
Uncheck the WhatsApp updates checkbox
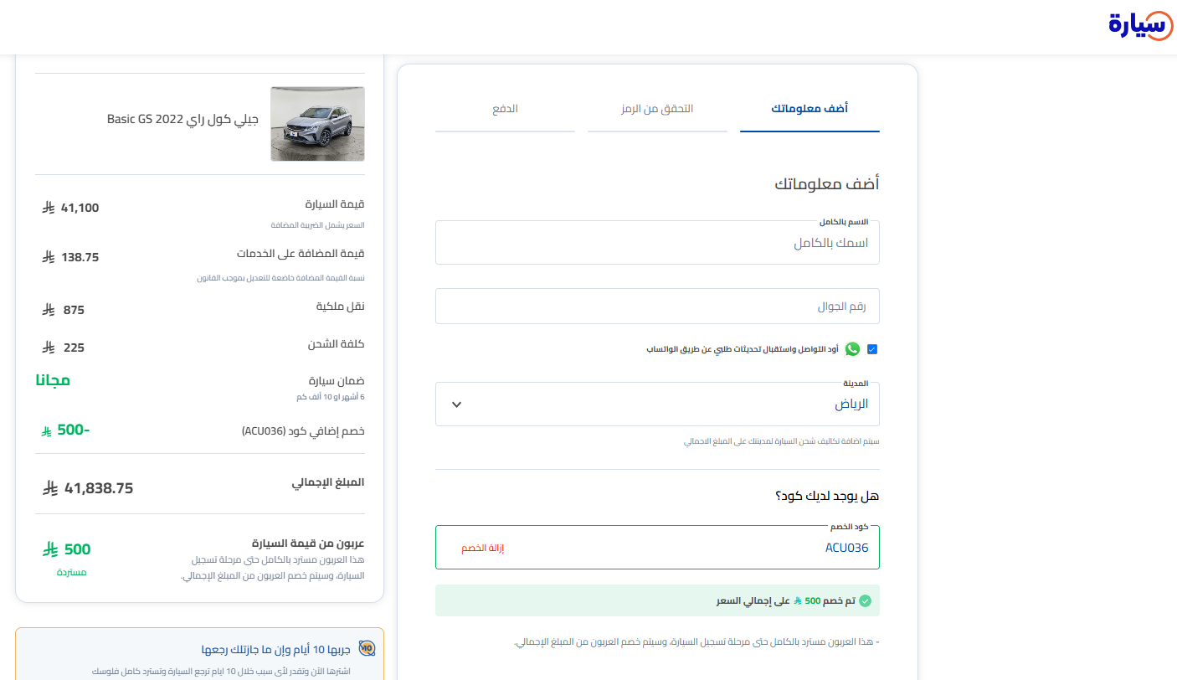(x=871, y=349)
